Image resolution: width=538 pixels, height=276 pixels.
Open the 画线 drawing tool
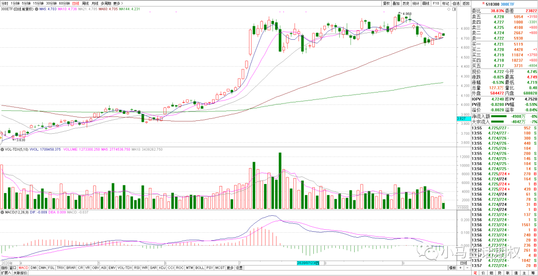tap(426, 3)
